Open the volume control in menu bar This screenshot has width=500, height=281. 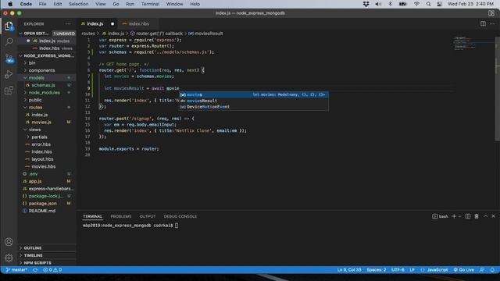coord(378,4)
